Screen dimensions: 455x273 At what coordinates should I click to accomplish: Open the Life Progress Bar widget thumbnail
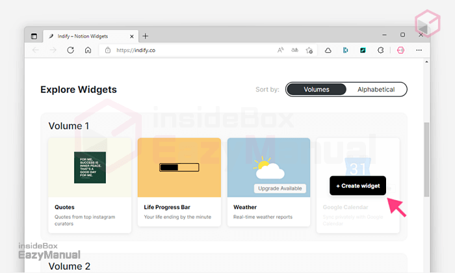(179, 168)
